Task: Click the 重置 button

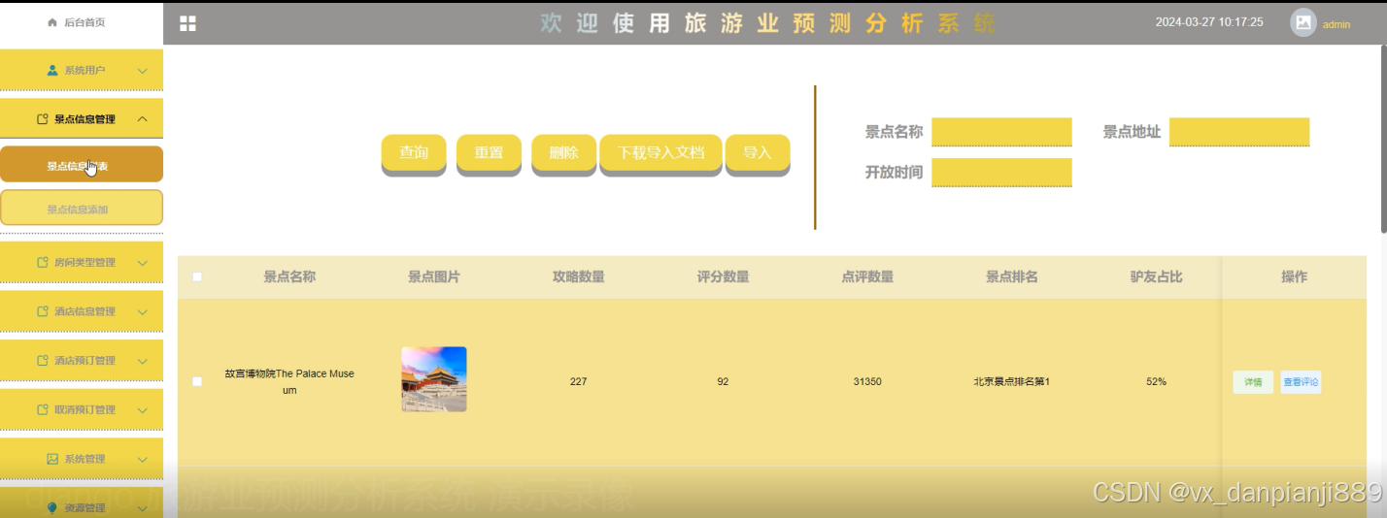Action: tap(489, 153)
